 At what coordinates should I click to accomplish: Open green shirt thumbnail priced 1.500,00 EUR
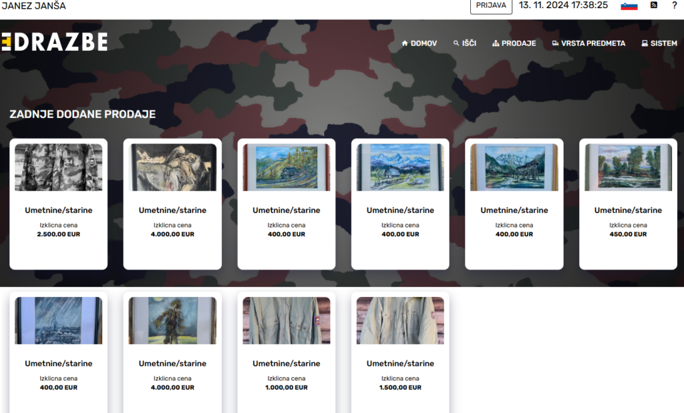pos(400,321)
